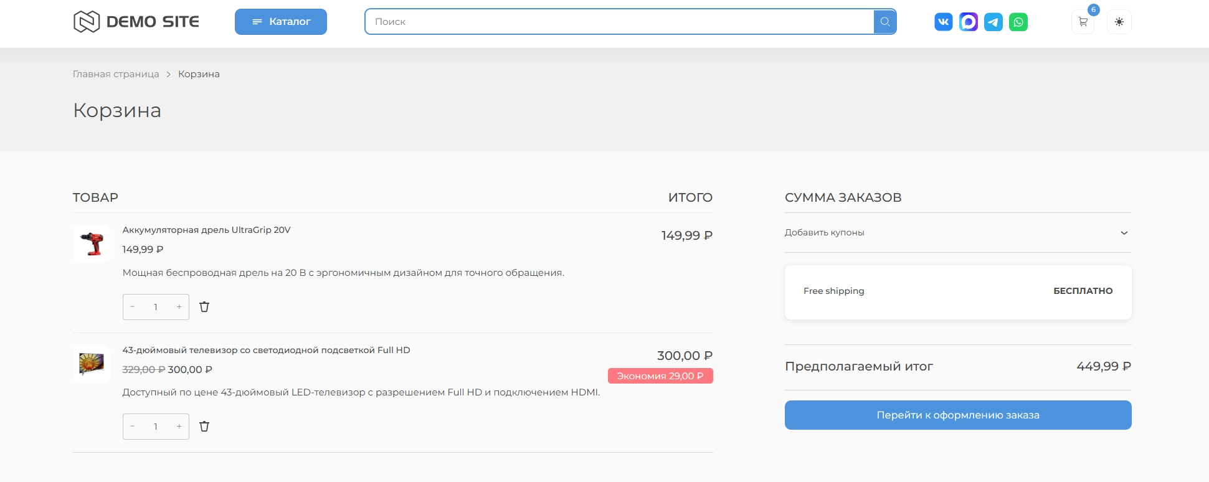
Task: Toggle the light/dark theme sun icon
Action: pyautogui.click(x=1119, y=22)
